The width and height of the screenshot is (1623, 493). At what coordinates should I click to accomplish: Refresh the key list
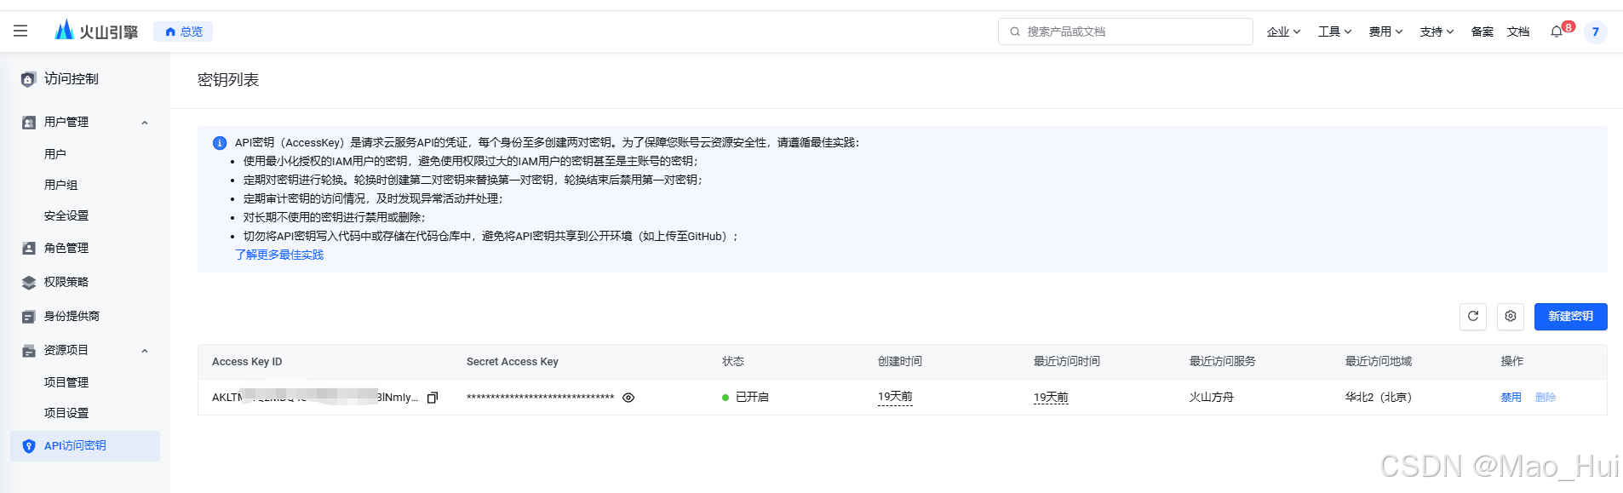coord(1473,316)
